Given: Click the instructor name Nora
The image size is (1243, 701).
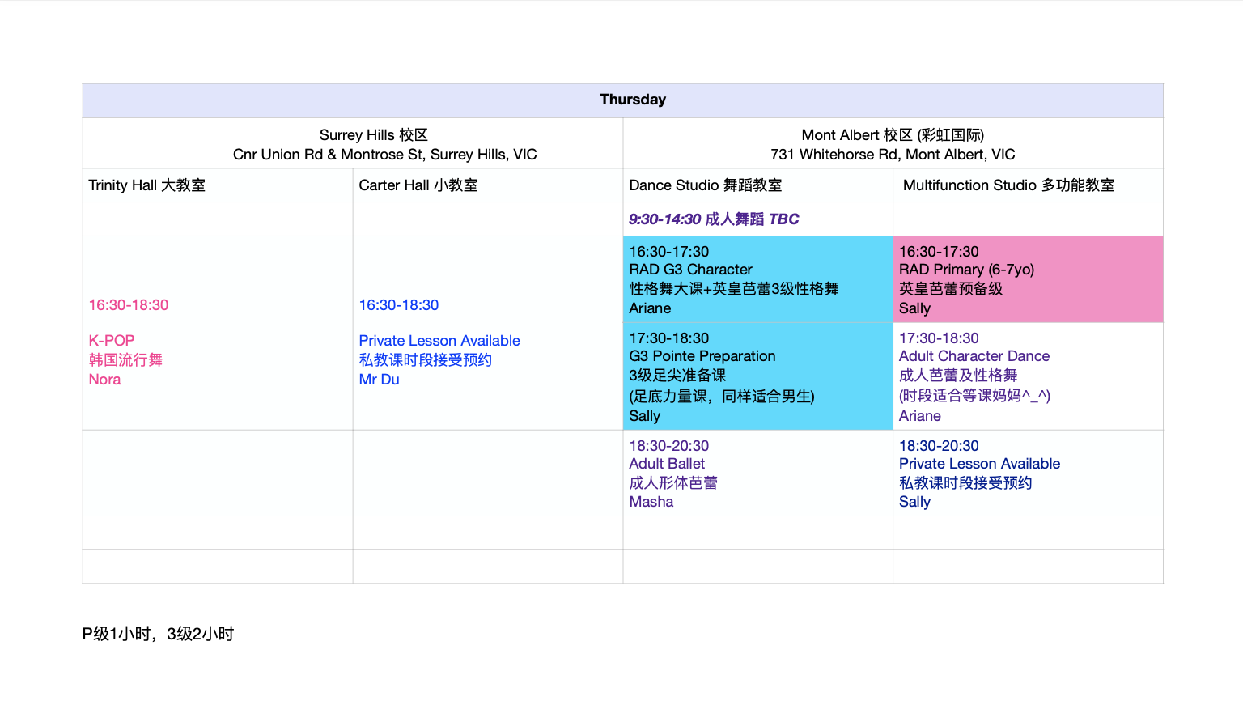Looking at the screenshot, I should pyautogui.click(x=104, y=379).
